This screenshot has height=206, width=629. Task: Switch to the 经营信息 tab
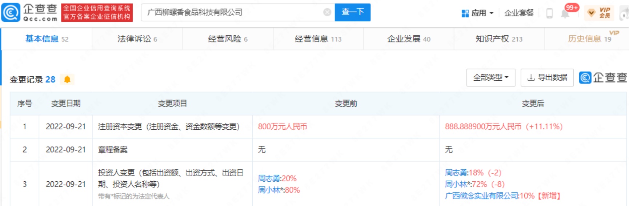(318, 39)
